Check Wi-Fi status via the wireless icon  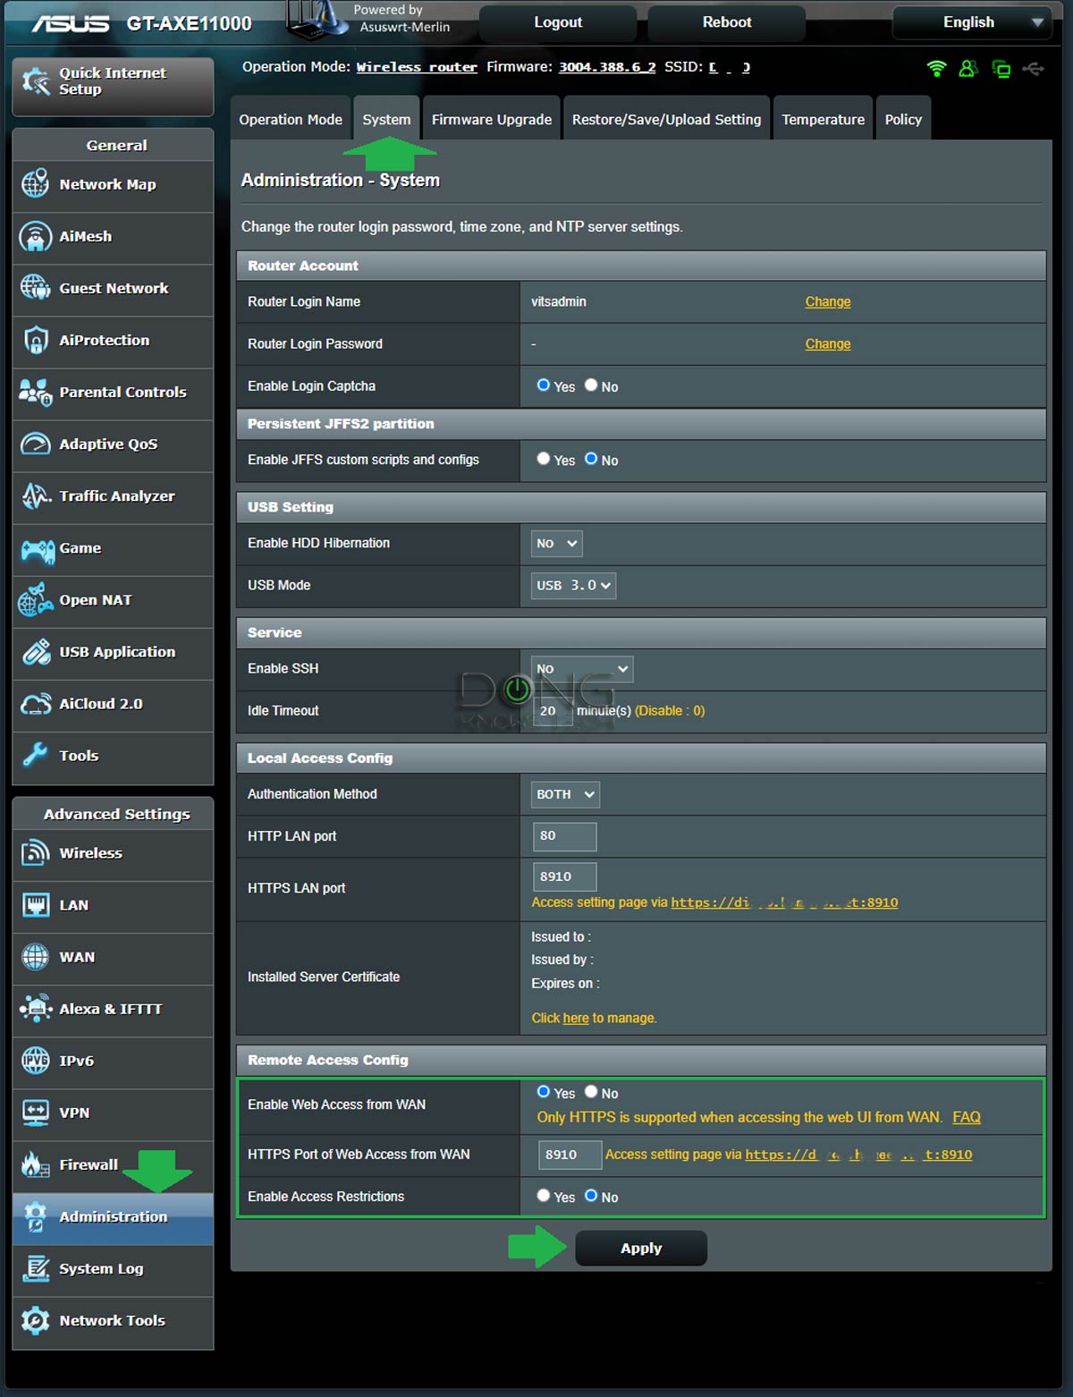pos(935,67)
